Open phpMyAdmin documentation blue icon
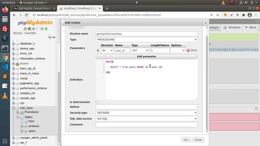This screenshot has width=260, height=146. [x=33, y=29]
